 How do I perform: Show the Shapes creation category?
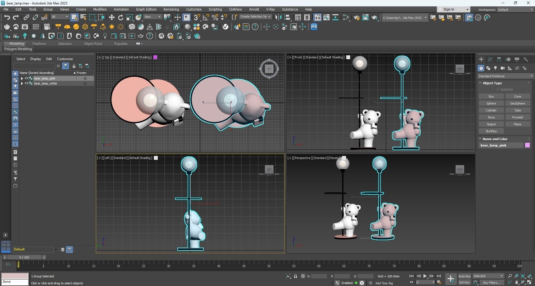pyautogui.click(x=488, y=68)
